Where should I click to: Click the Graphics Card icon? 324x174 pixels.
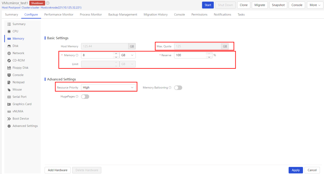(x=9, y=104)
